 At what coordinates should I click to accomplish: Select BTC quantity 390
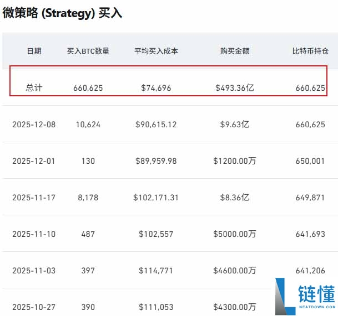[88, 307]
